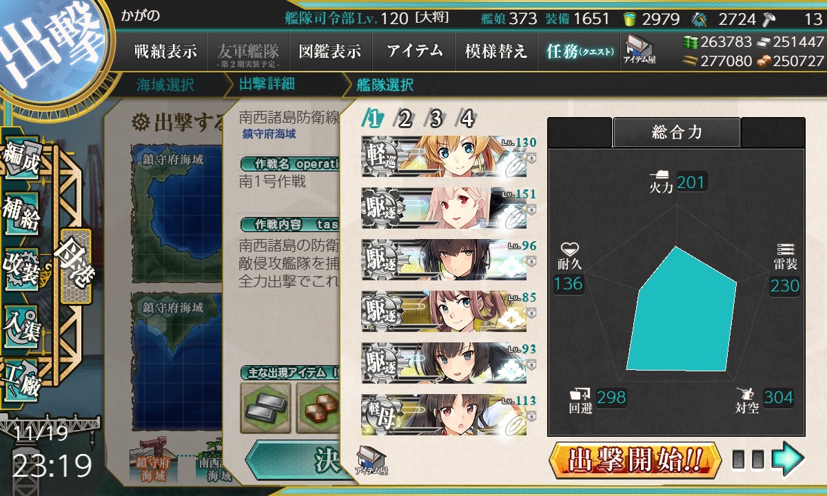Start sortie with 出撃開始!! button

[635, 459]
